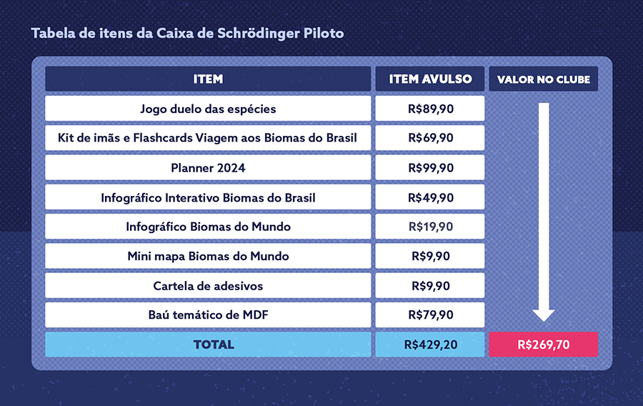Viewport: 643px width, 406px height.
Task: Click the pink R$269,70 club price
Action: [x=543, y=345]
